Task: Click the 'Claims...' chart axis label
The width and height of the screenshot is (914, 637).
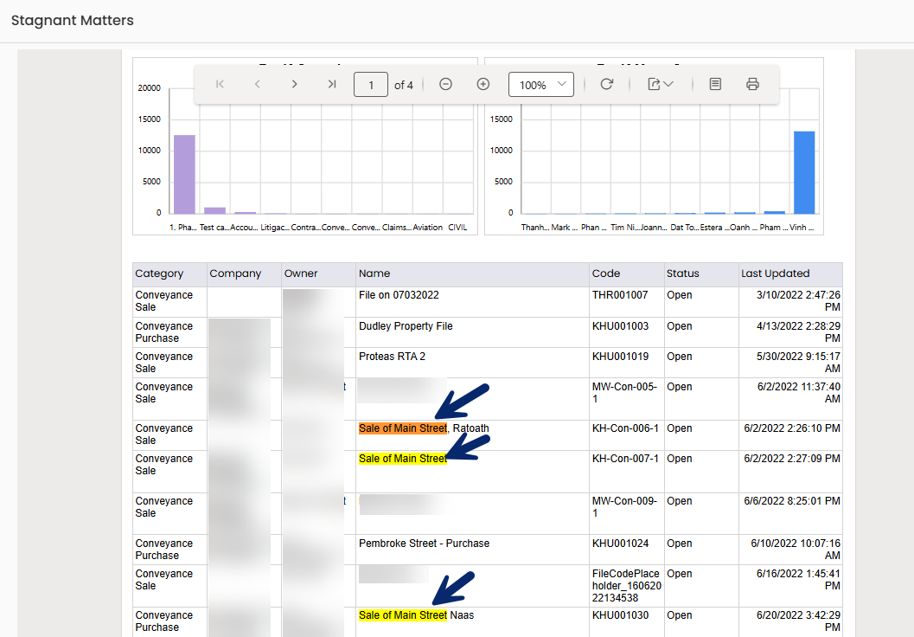Action: [397, 228]
